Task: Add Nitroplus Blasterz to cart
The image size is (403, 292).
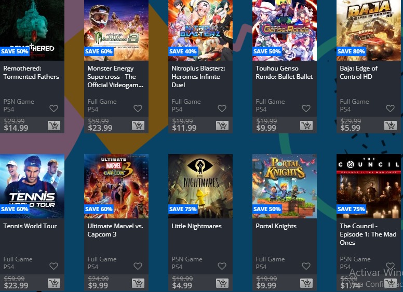Action: coord(222,126)
